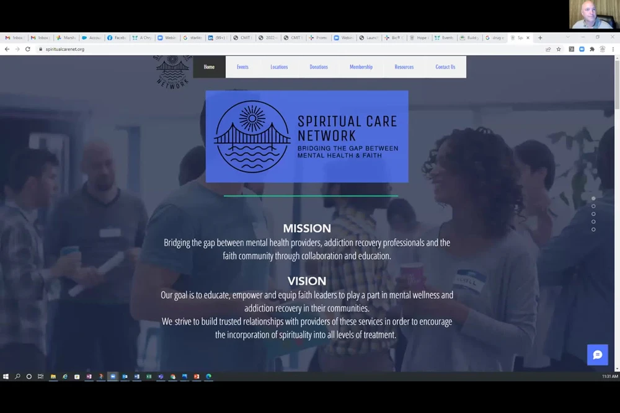
Task: Bookmark this page with the star icon
Action: pyautogui.click(x=559, y=49)
